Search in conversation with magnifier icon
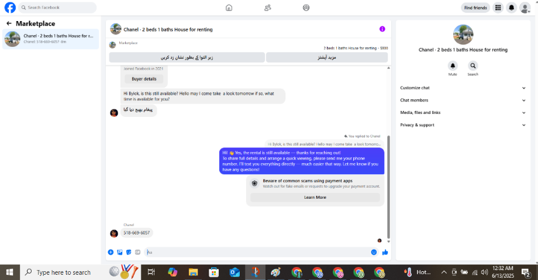The height and width of the screenshot is (280, 538). pos(473,65)
